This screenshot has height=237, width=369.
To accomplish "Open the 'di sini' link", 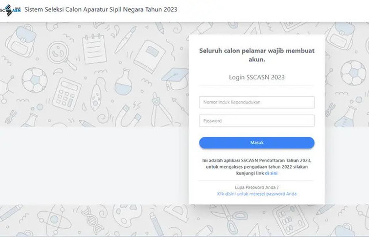I will [x=271, y=173].
